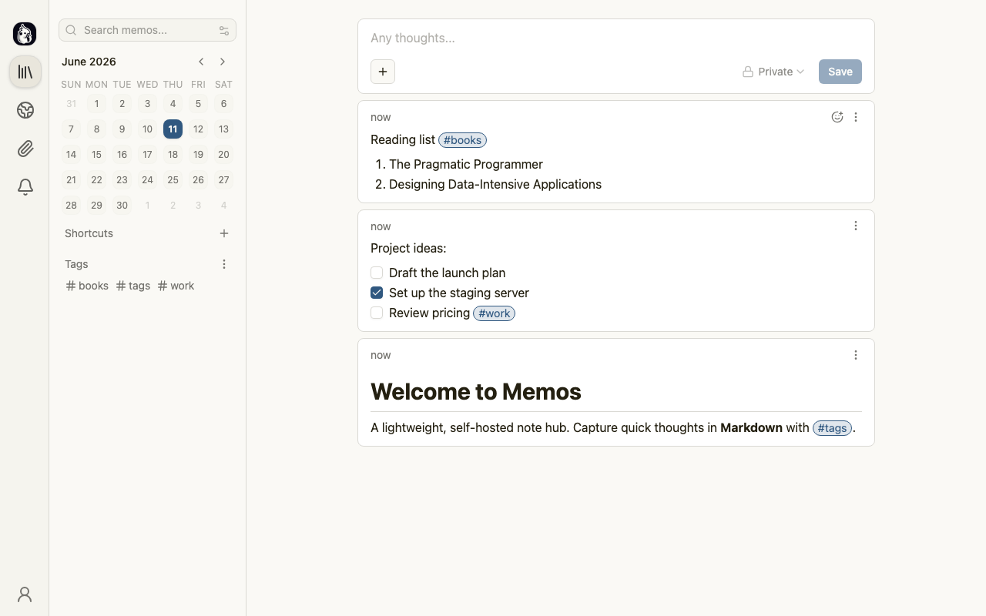The height and width of the screenshot is (616, 986).
Task: Check the Review pricing checkbox
Action: (377, 313)
